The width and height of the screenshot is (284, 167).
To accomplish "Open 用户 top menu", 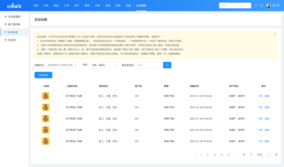I will click(x=77, y=6).
